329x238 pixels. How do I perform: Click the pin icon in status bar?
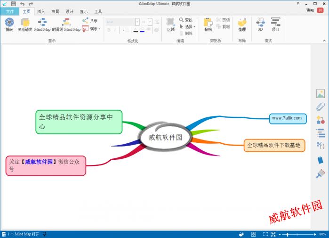[x=45, y=234]
